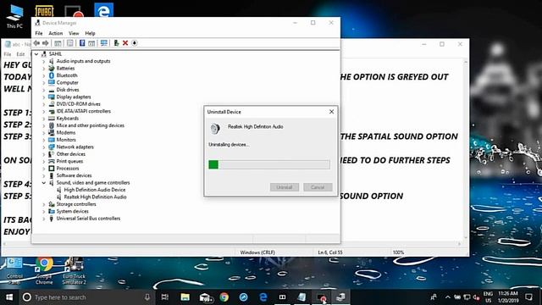Select the Other devices entry
The image size is (542, 305).
pos(70,154)
